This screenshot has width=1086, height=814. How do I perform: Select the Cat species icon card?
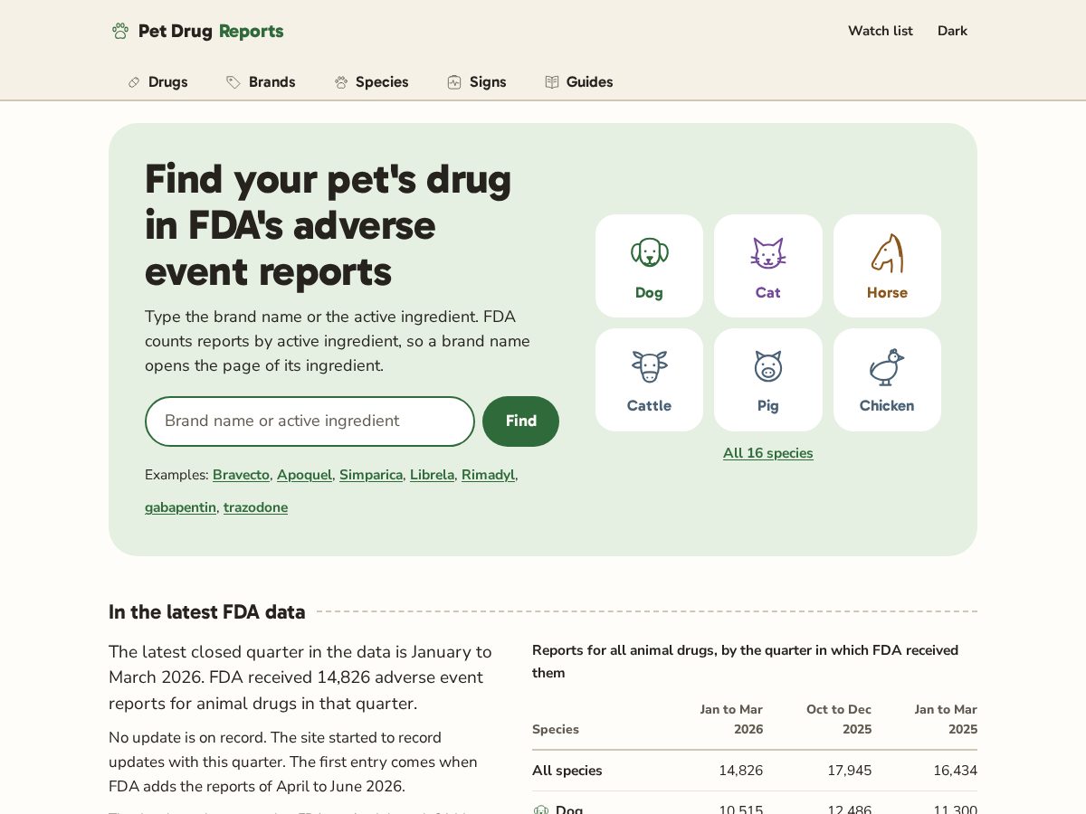coord(768,266)
